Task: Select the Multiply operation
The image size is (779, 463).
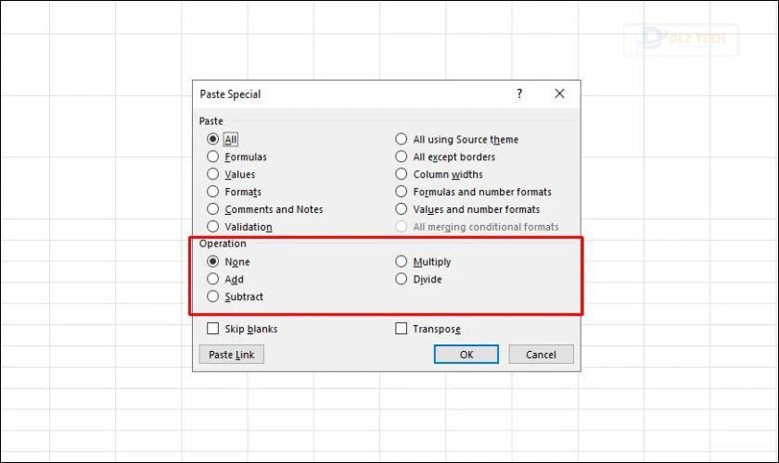Action: (402, 262)
